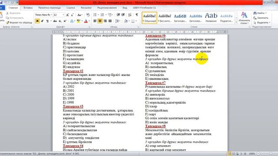The image size is (278, 156).
Task: Toggle superscript formatting
Action: coord(65,21)
